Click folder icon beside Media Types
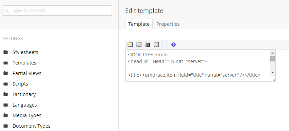Viewport: 289px width, 131px height. 6,115
